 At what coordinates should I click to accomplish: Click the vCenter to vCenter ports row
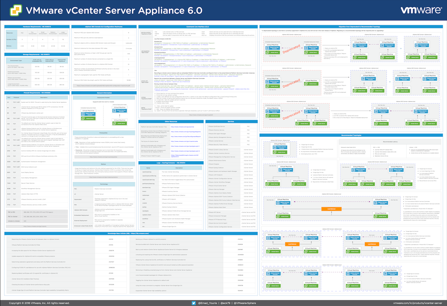pos(37,221)
